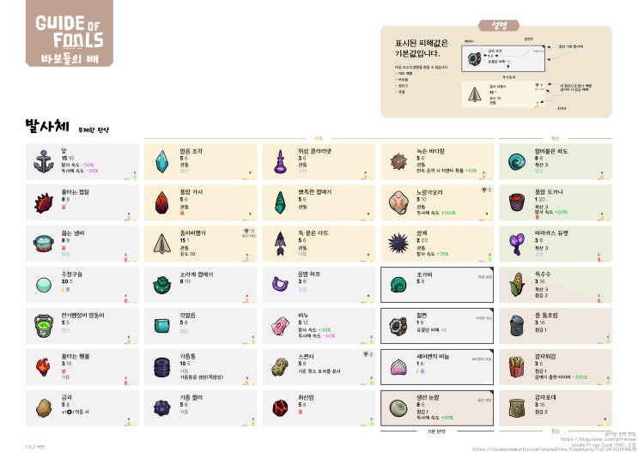This screenshot has height=452, width=638.
Task: Select the corn cob icon (옥수수)
Action: pos(517,285)
